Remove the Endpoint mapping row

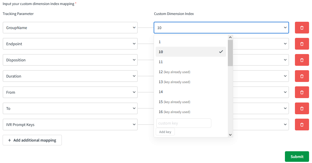pos(302,44)
